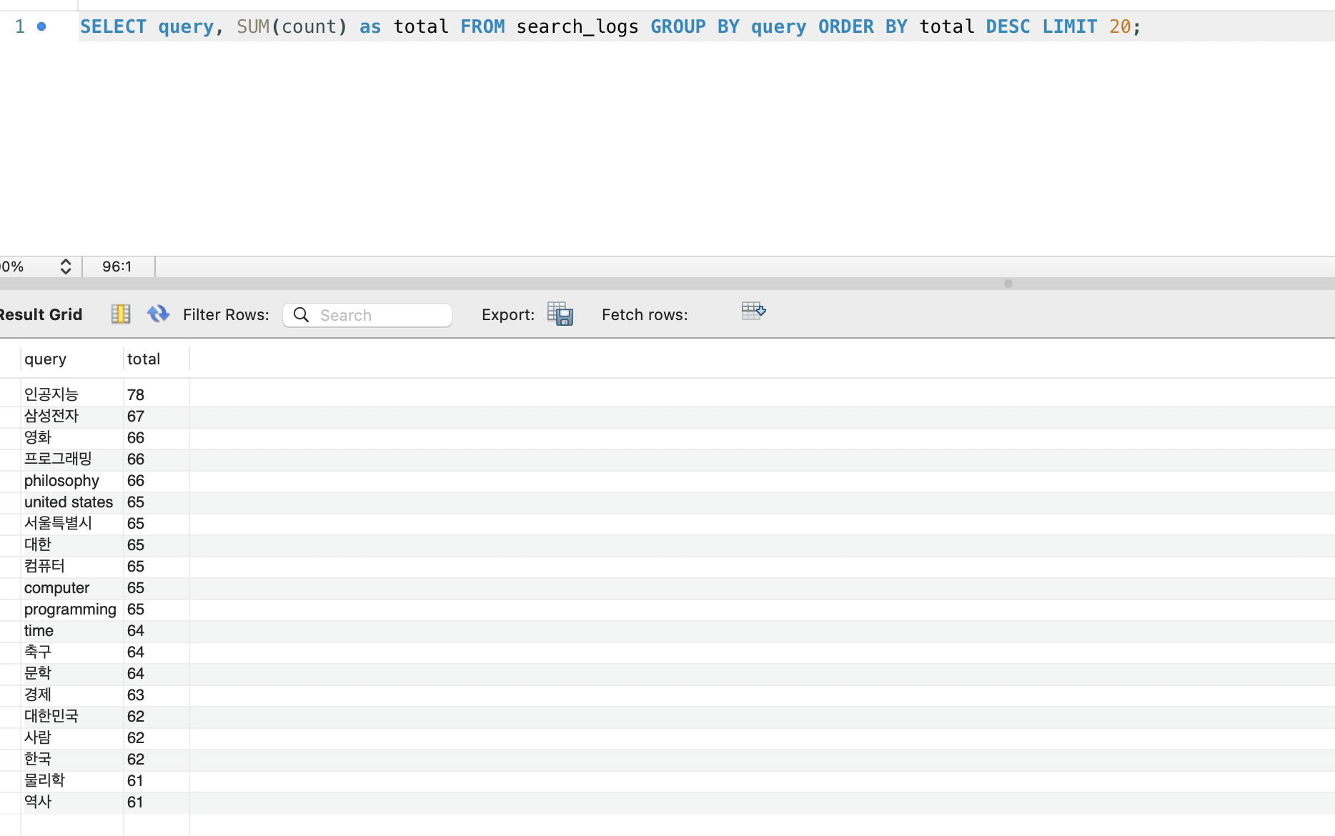Click the refresh results icon
Viewport: 1335px width, 836px height.
pos(158,314)
